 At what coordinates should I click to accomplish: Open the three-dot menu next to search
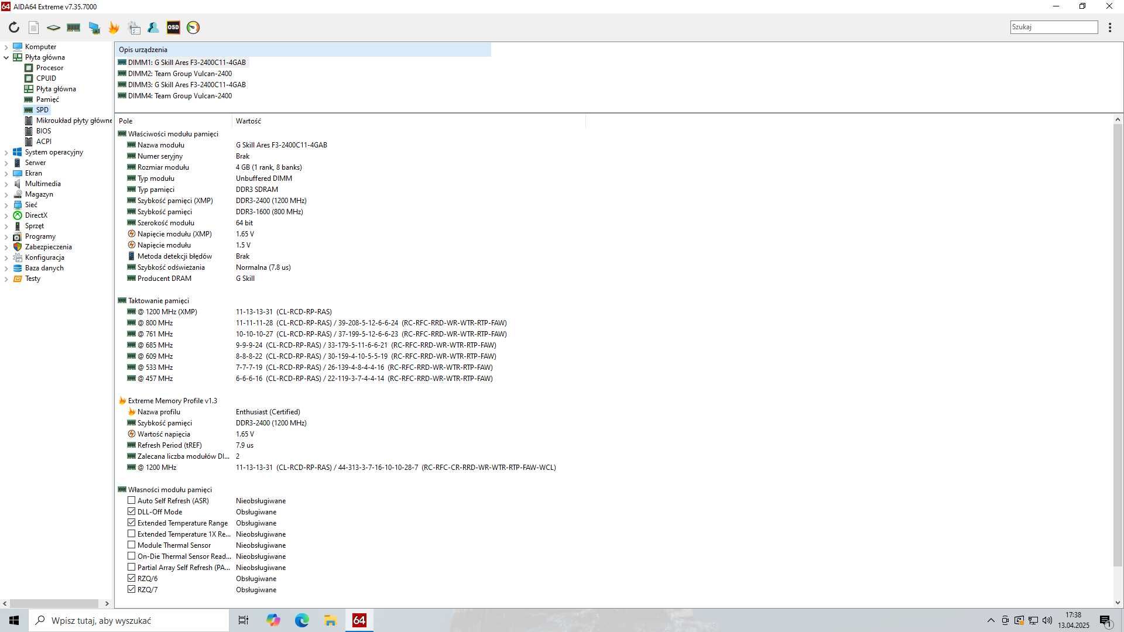coord(1110,28)
